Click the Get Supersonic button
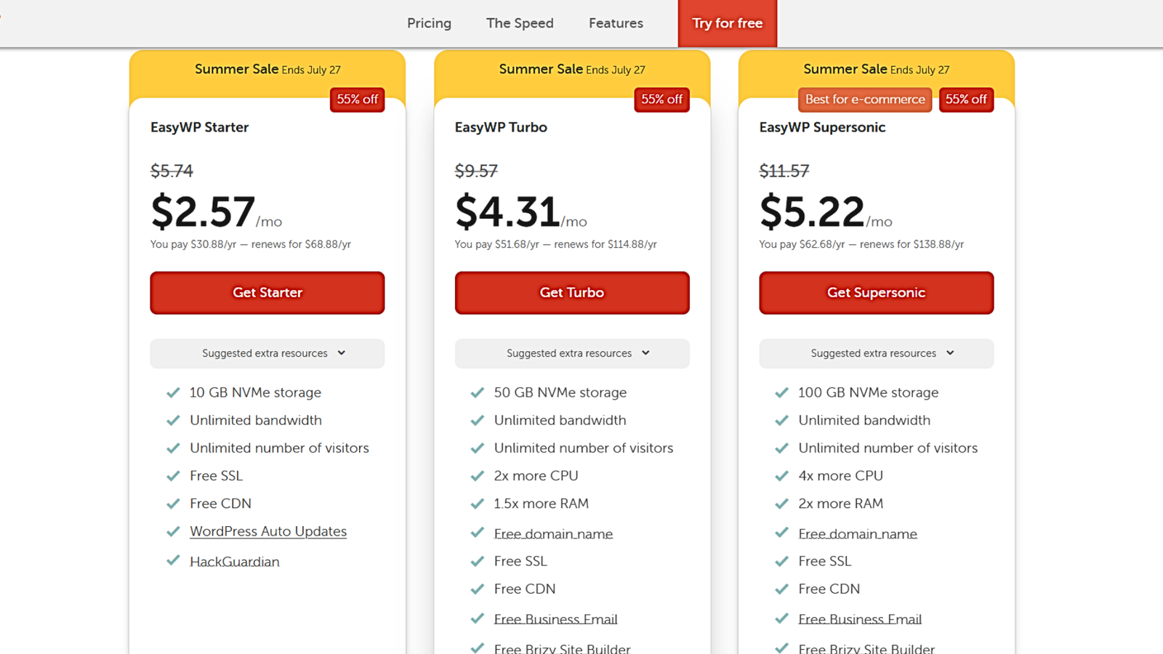This screenshot has height=654, width=1163. point(877,293)
